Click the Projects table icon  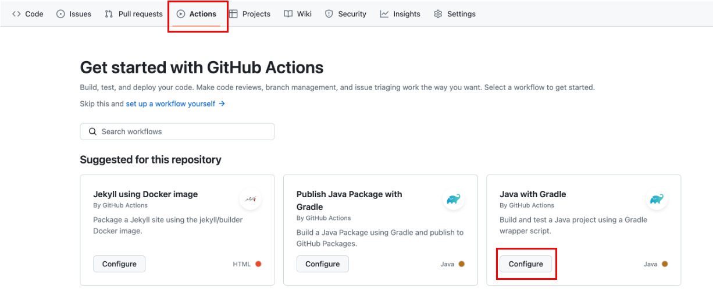coord(233,14)
